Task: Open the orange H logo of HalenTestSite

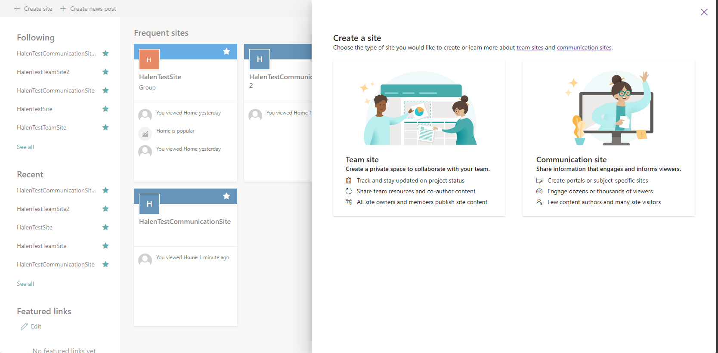Action: click(149, 59)
